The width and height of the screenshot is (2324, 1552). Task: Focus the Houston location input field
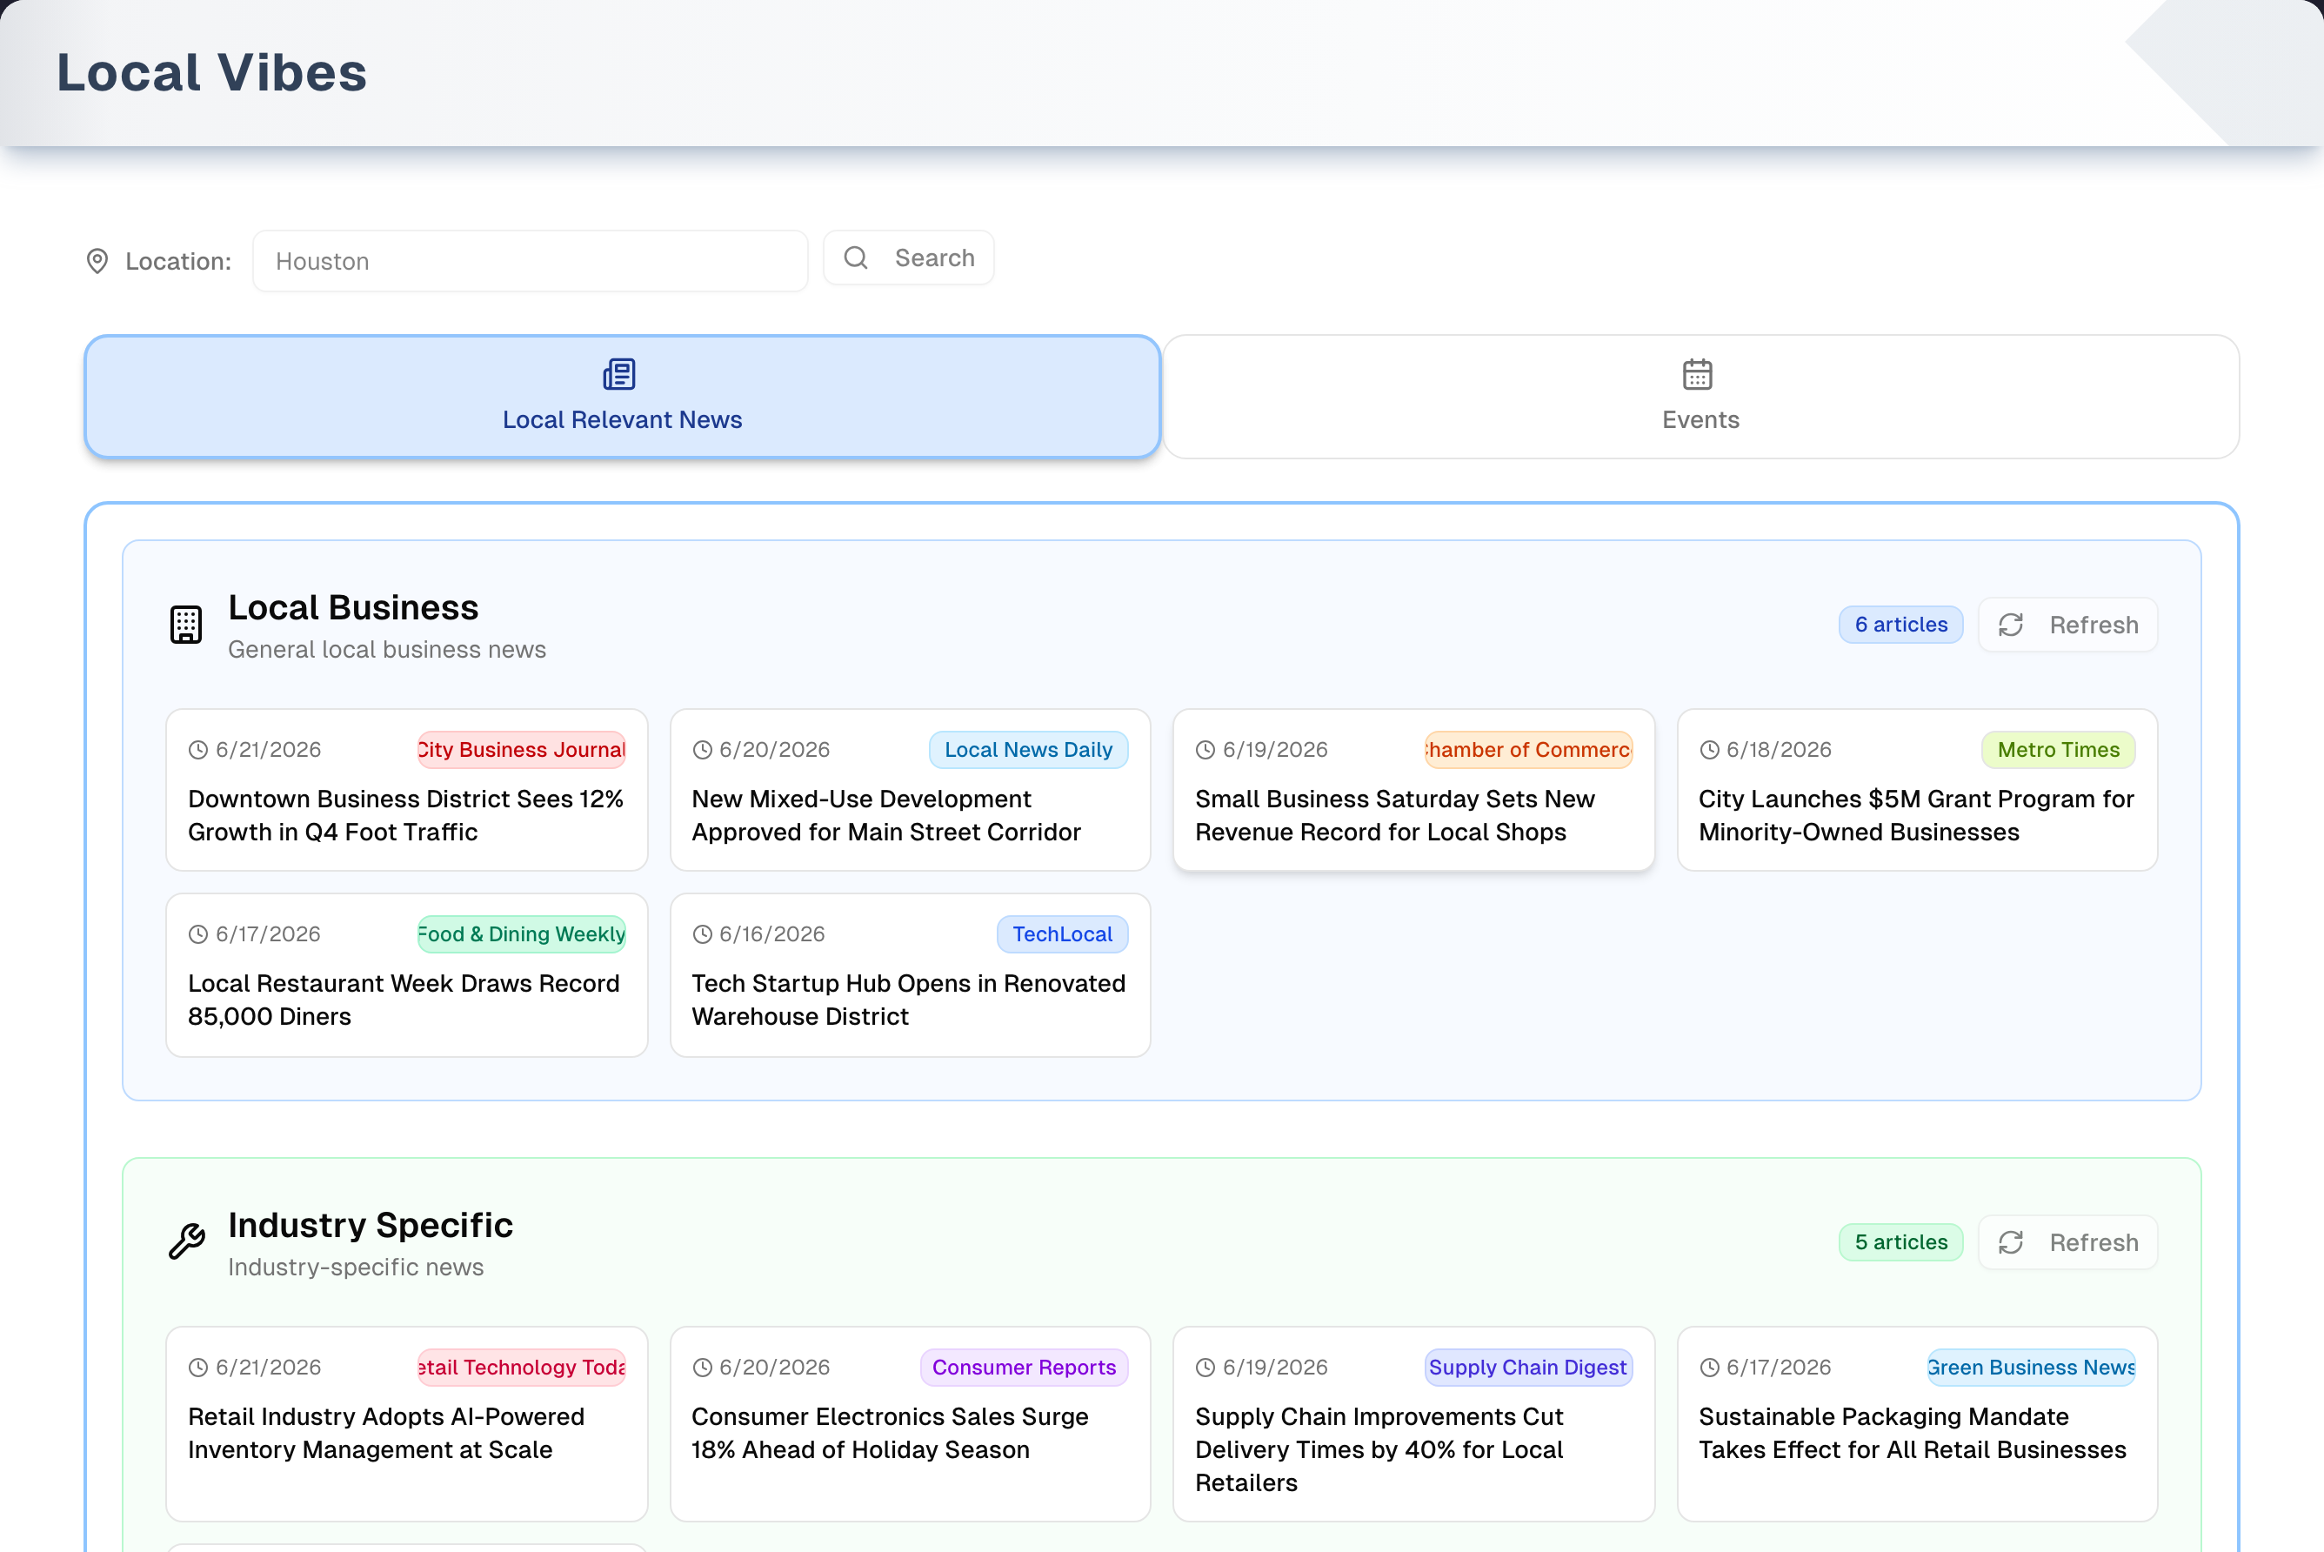click(531, 261)
